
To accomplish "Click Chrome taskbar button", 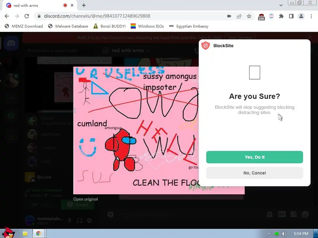I will [x=39, y=234].
